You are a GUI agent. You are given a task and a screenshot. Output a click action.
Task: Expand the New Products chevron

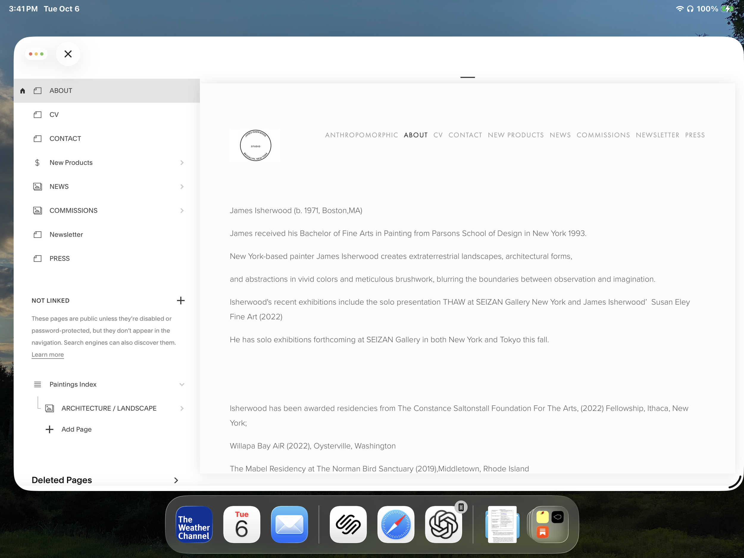(182, 163)
